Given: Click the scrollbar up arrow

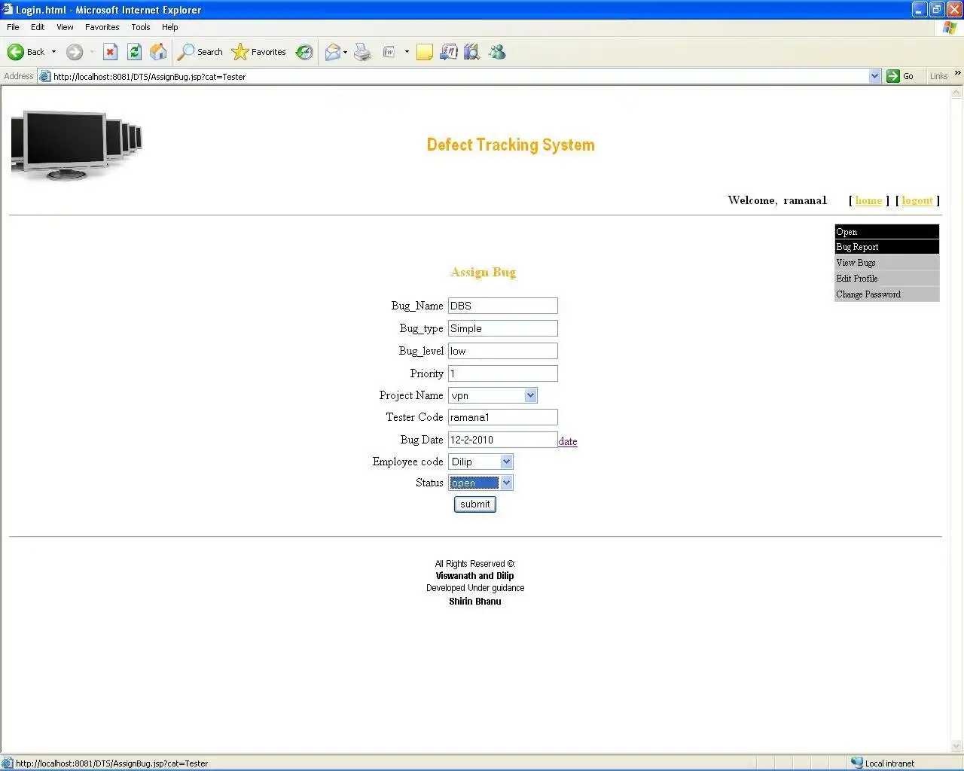Looking at the screenshot, I should (x=956, y=93).
